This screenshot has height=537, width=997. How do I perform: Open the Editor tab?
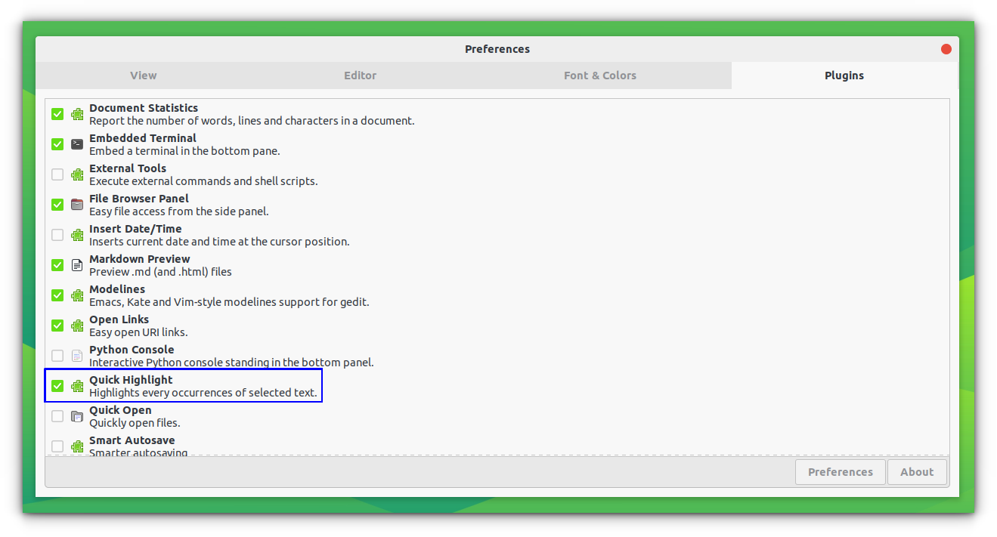[x=360, y=76]
